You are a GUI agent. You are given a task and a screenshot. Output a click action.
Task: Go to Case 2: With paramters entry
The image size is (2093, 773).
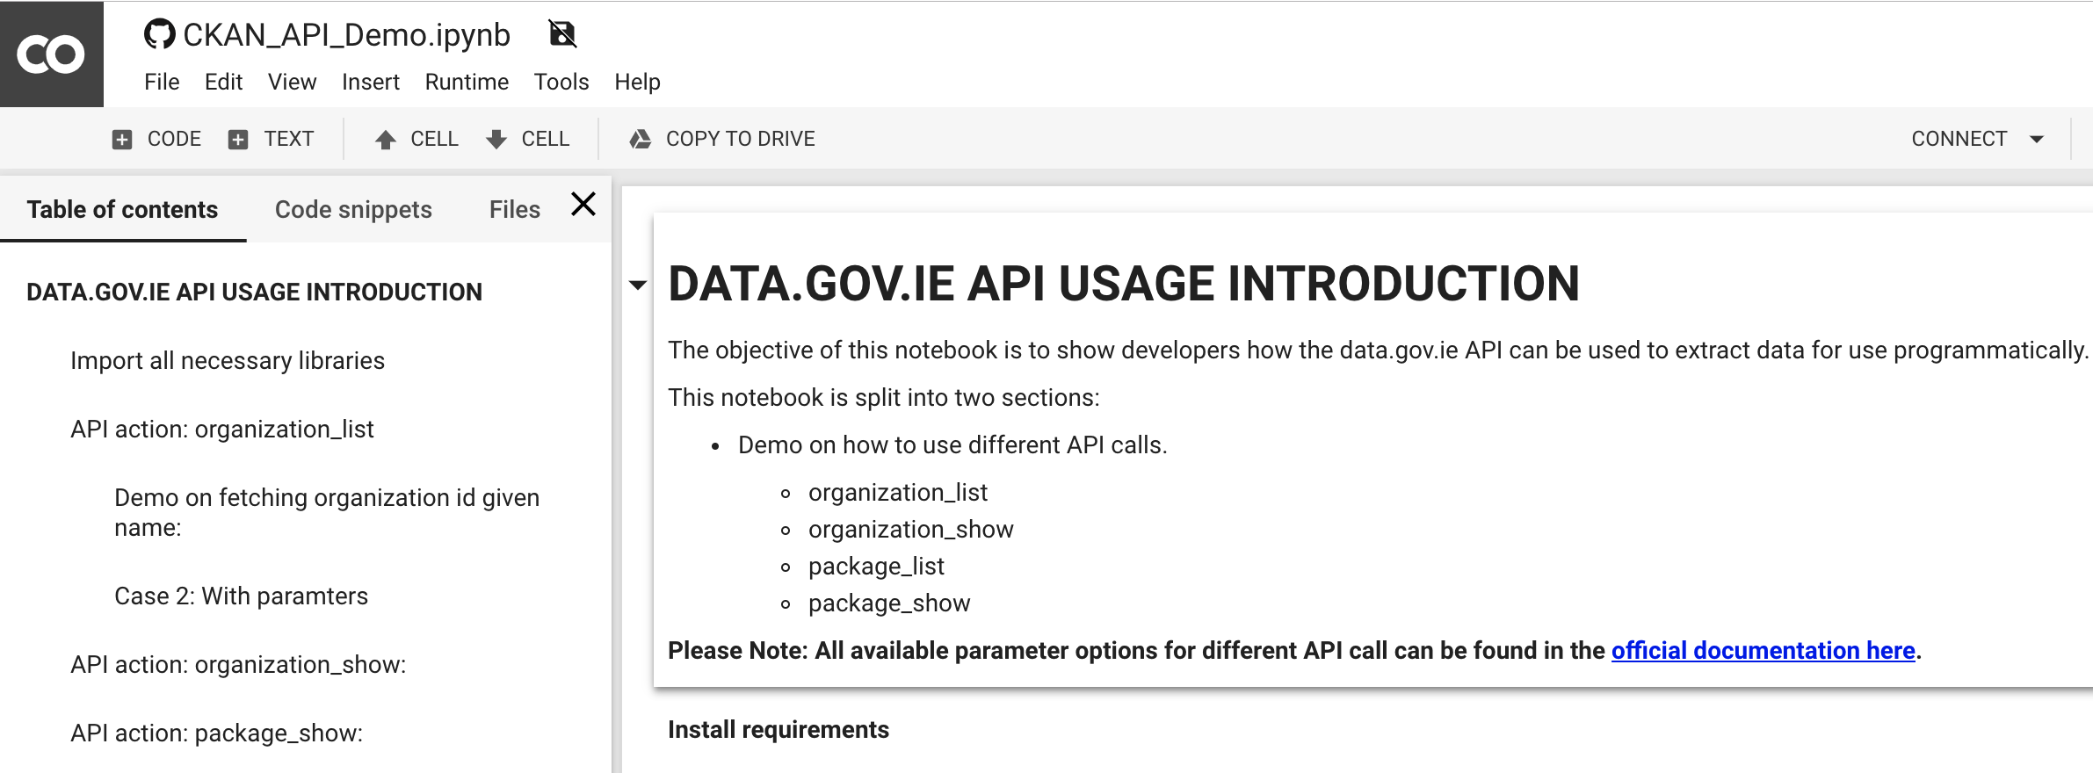click(241, 596)
